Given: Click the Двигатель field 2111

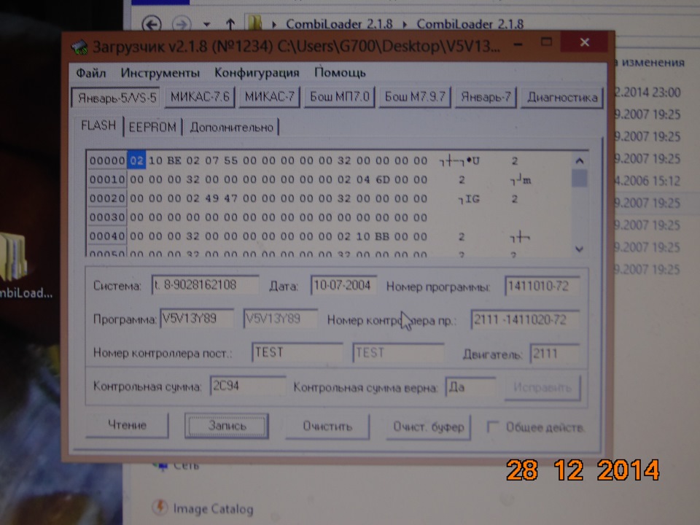Looking at the screenshot, I should pyautogui.click(x=554, y=354).
